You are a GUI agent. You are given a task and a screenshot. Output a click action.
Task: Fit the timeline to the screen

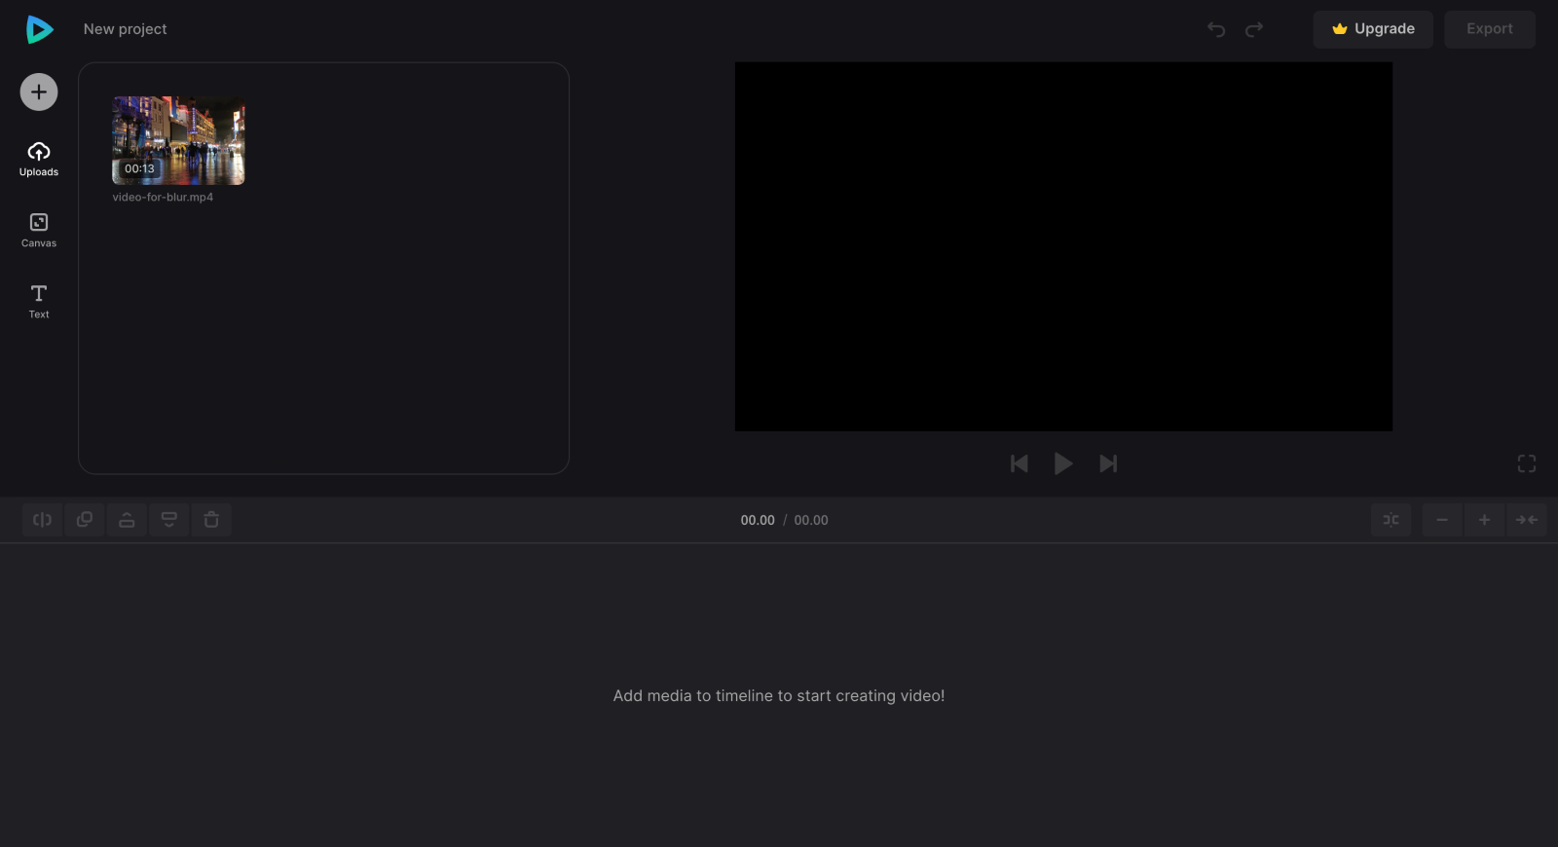coord(1527,520)
